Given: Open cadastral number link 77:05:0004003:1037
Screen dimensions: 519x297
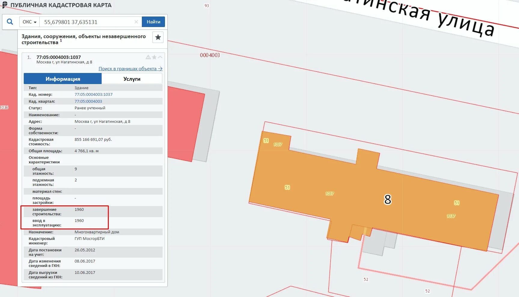Looking at the screenshot, I should point(93,95).
